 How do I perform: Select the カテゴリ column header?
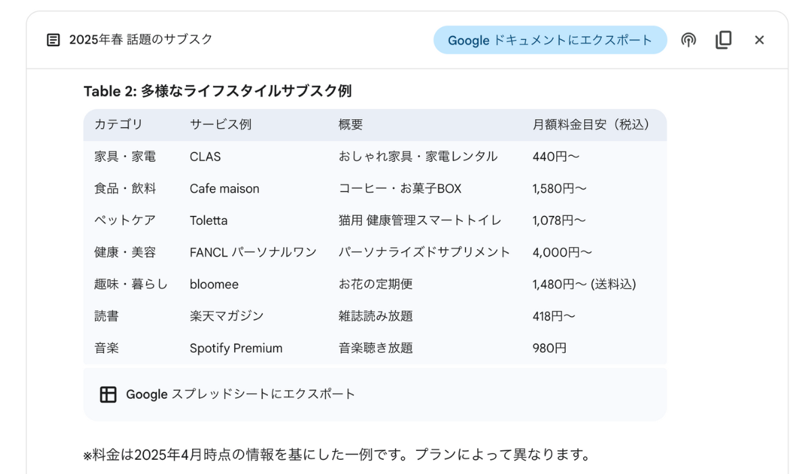coord(118,125)
